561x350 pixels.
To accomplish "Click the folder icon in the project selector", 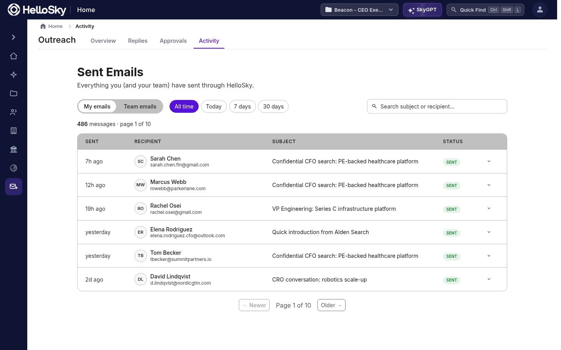I will (328, 10).
